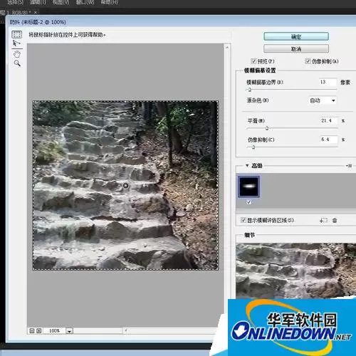Click the 平滑 smoothing slider handle
Screen dimensions: 356x356
[267, 128]
